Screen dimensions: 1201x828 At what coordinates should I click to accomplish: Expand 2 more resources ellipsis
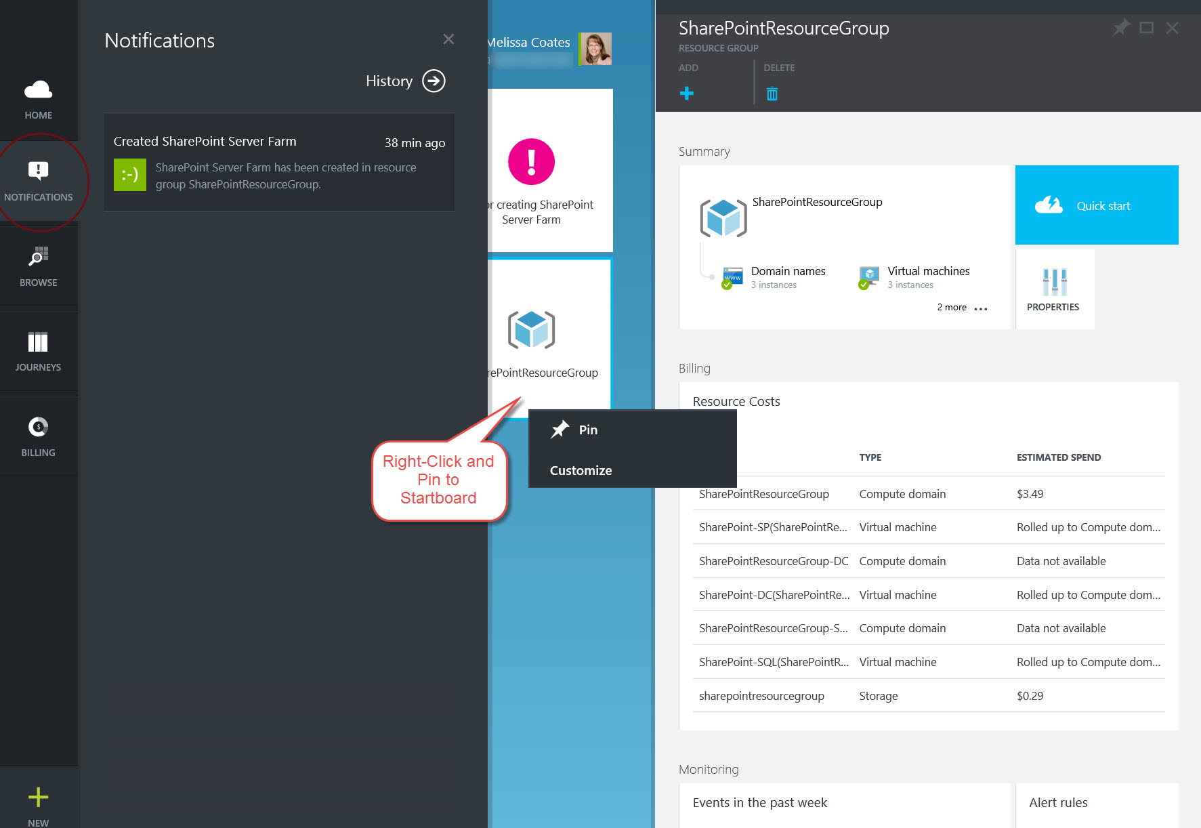(x=980, y=308)
